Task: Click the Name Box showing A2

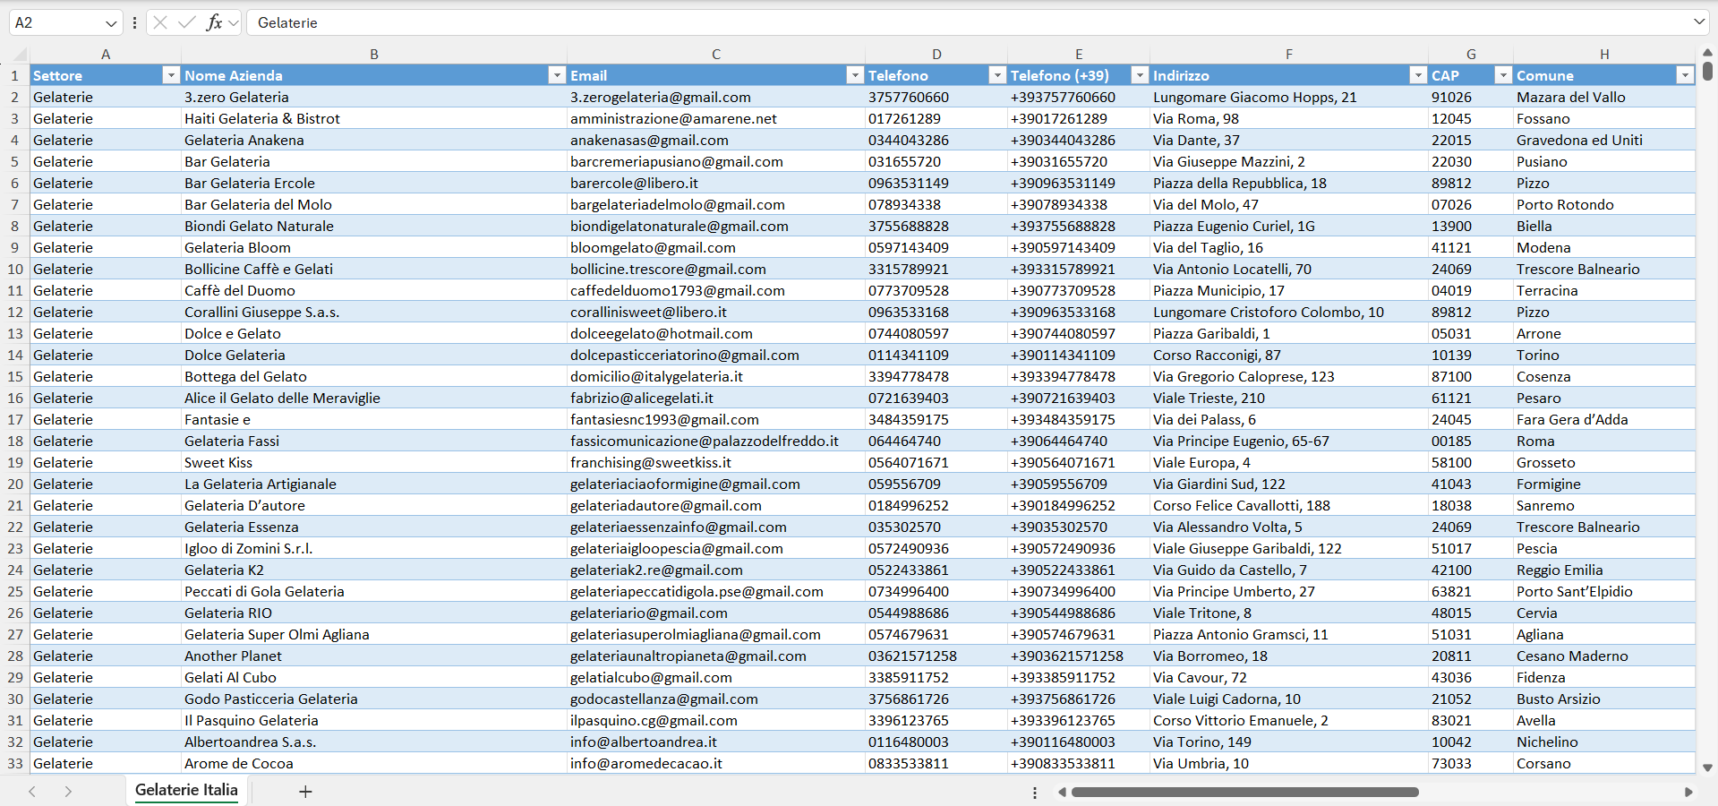Action: tap(56, 22)
